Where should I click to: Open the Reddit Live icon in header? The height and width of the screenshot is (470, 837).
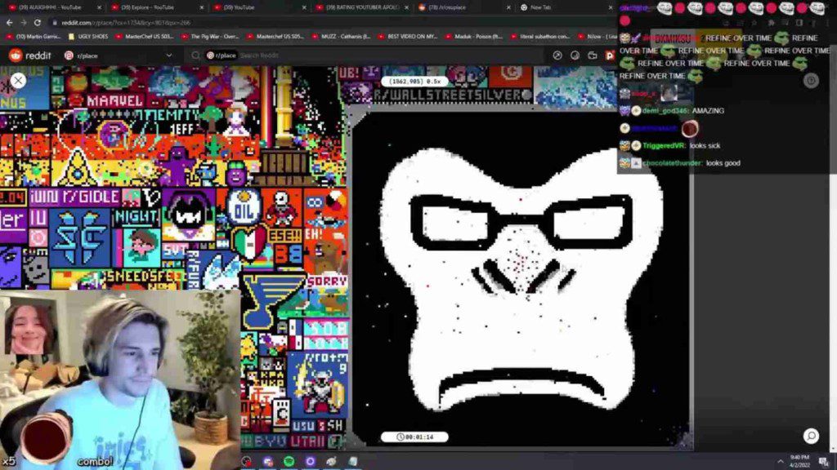593,55
